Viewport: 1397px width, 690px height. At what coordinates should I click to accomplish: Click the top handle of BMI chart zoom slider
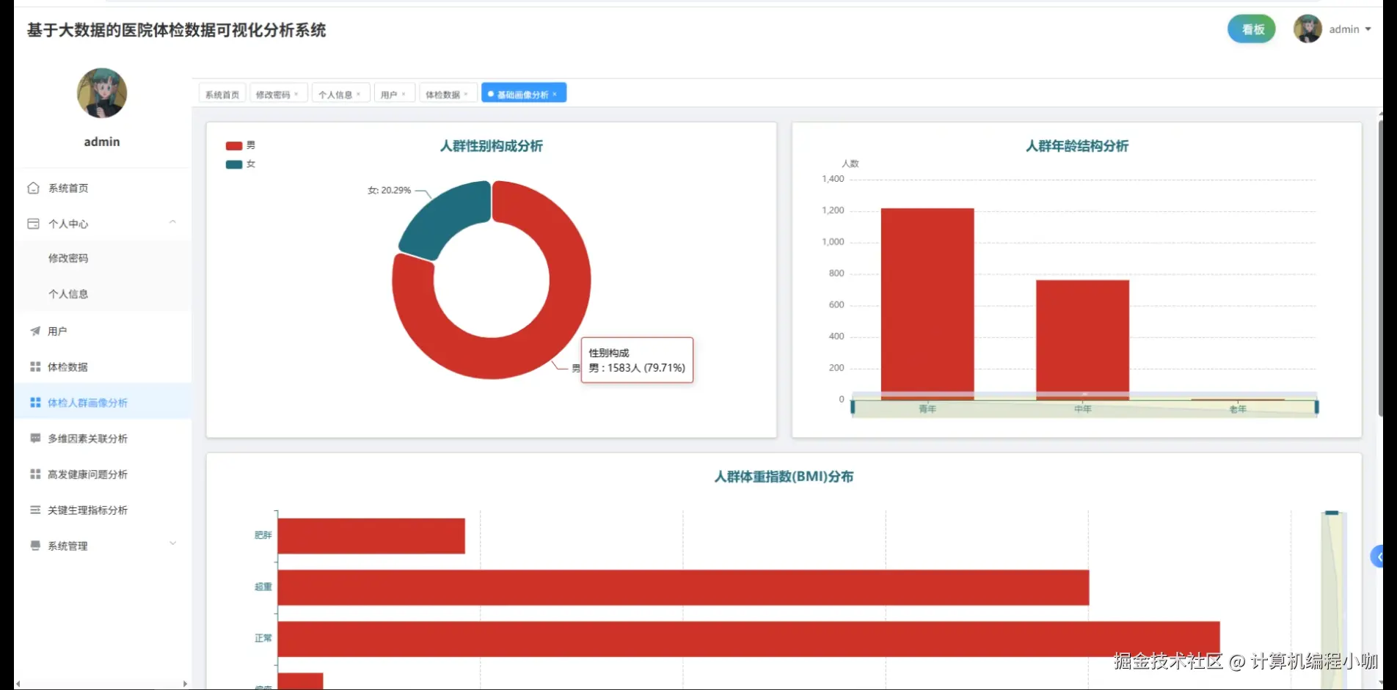point(1332,513)
